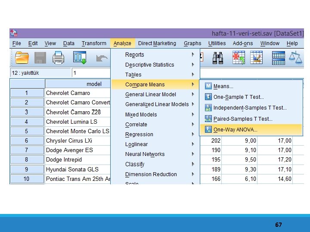
Task: Click the Split File grid icon
Action: pos(279,58)
